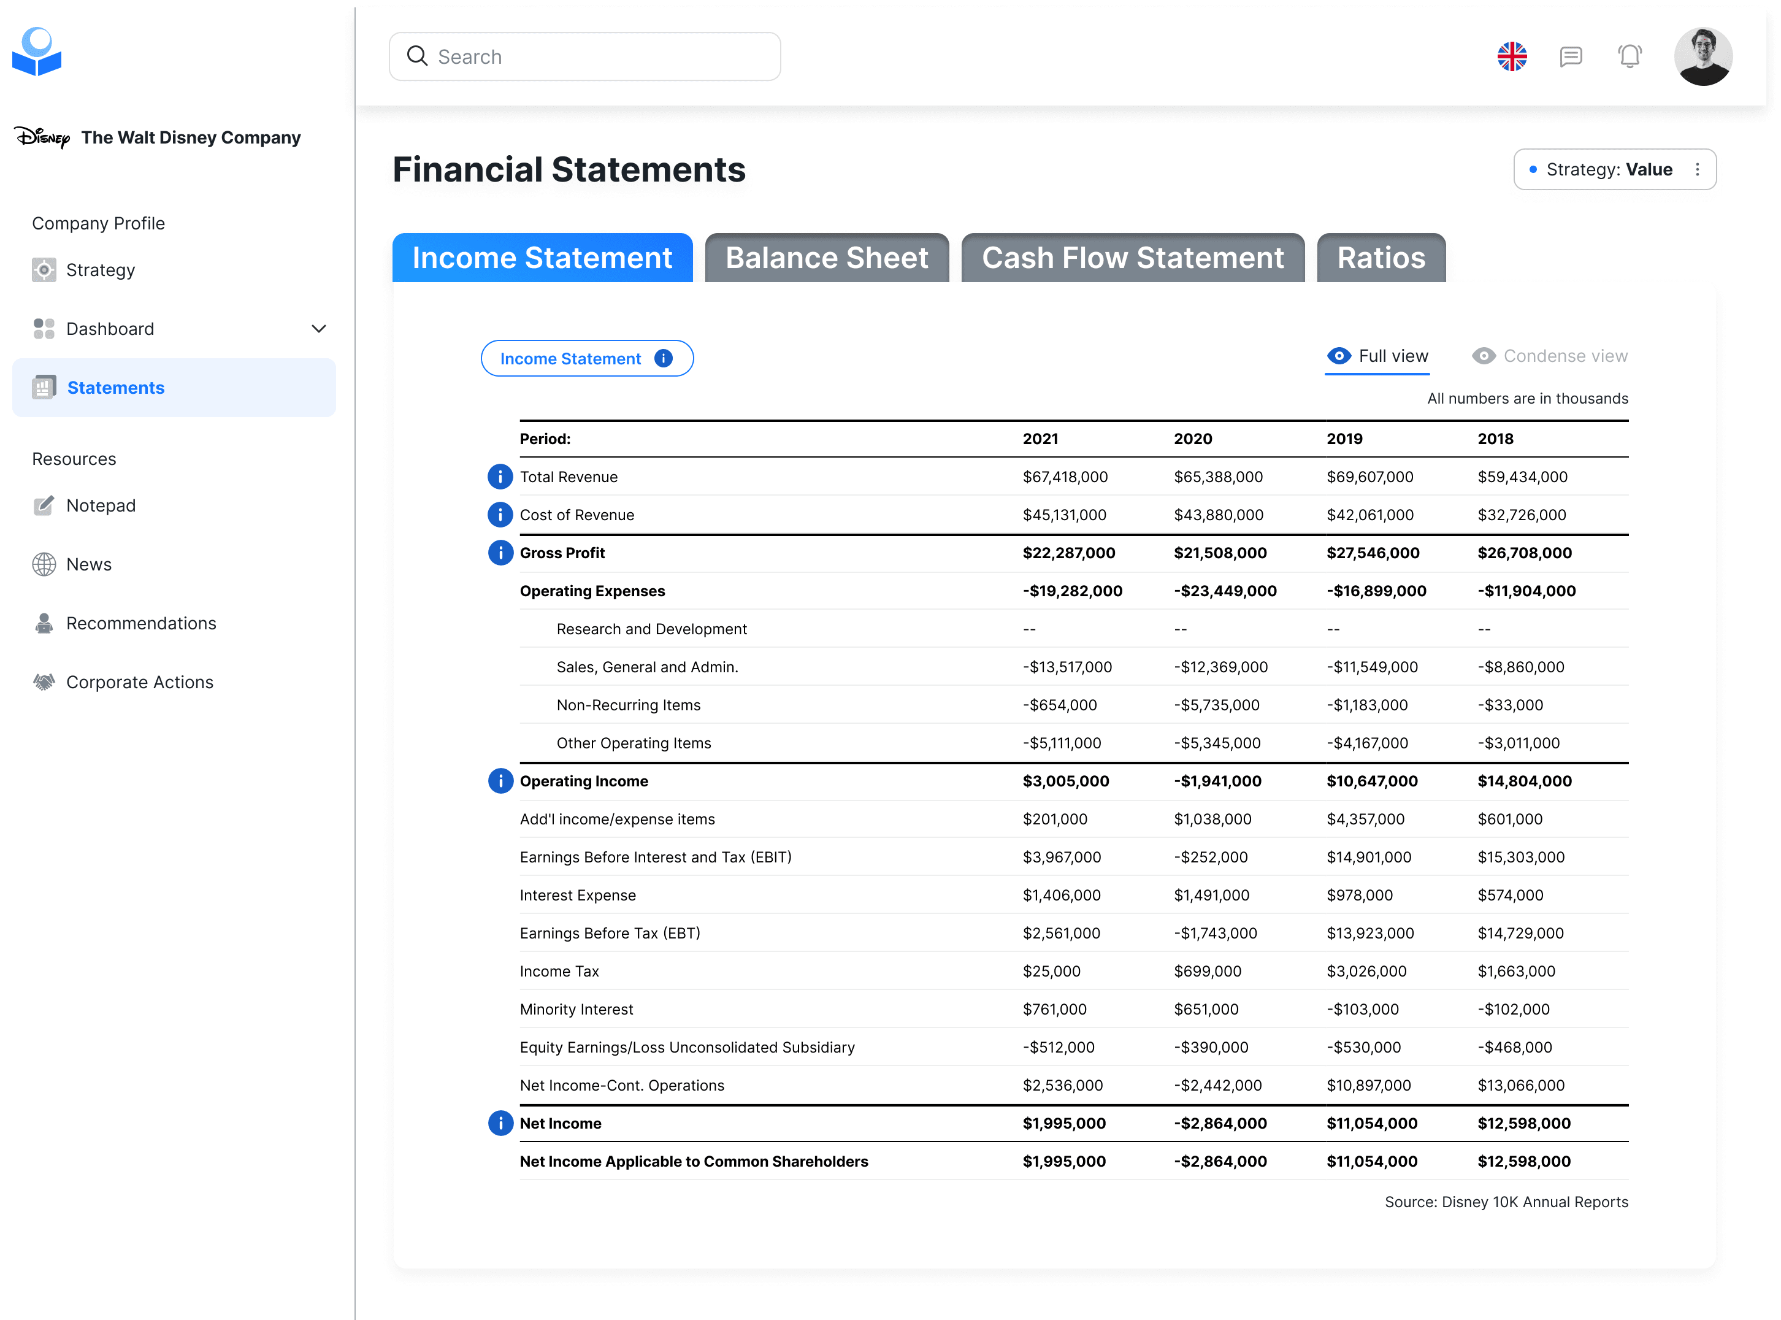
Task: Focus the Search input field
Action: 585,56
